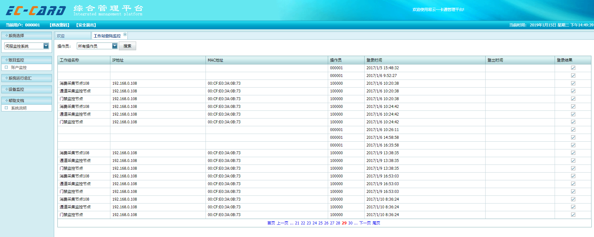Click the icon beside 账户监控
This screenshot has height=237, width=594.
click(6, 67)
